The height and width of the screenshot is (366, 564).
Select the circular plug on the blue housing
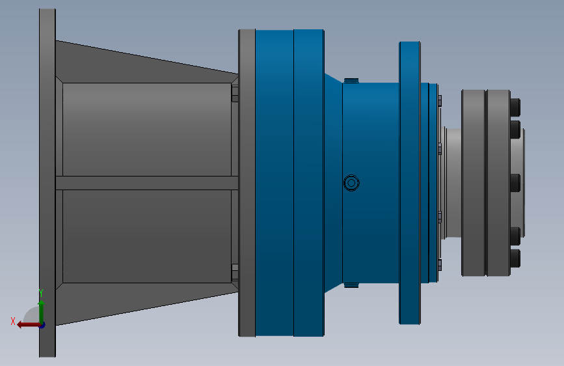pyautogui.click(x=351, y=183)
